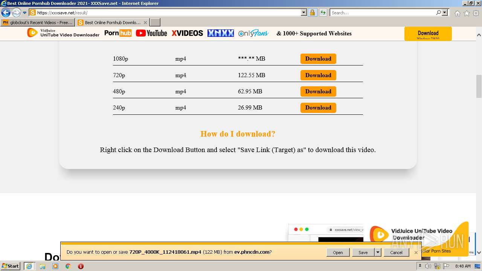Dismiss the download notification bar with X
The image size is (482, 271).
pos(416,253)
